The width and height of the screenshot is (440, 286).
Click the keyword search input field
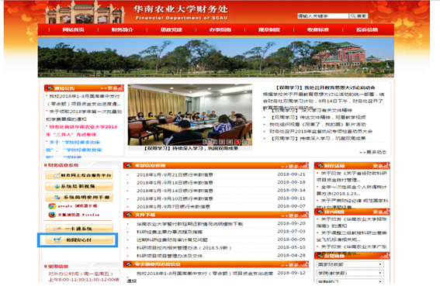[323, 16]
